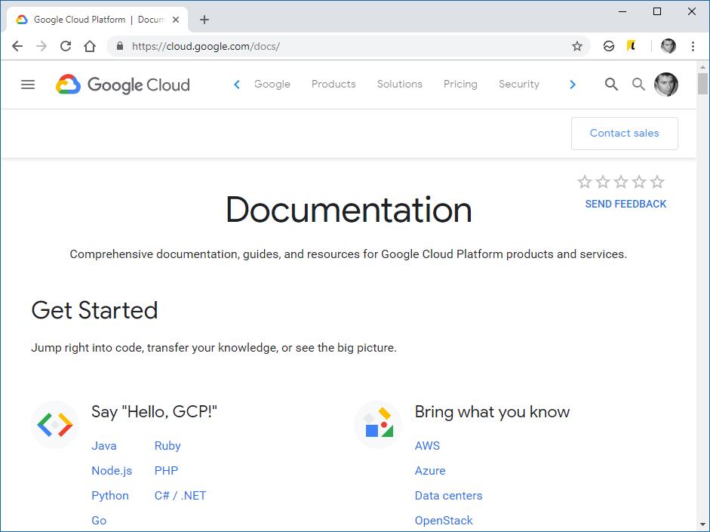Click the Say Hello GCP code icon
The width and height of the screenshot is (710, 532).
[x=55, y=425]
